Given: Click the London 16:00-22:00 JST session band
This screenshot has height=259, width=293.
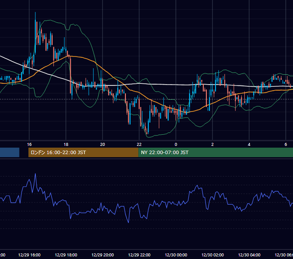Looking at the screenshot, I should pos(83,152).
